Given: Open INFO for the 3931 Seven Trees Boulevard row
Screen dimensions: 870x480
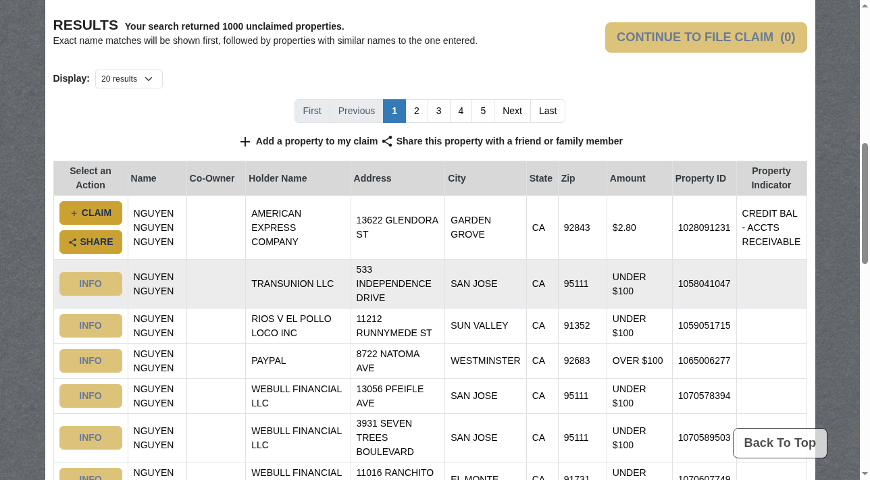Looking at the screenshot, I should pos(91,437).
